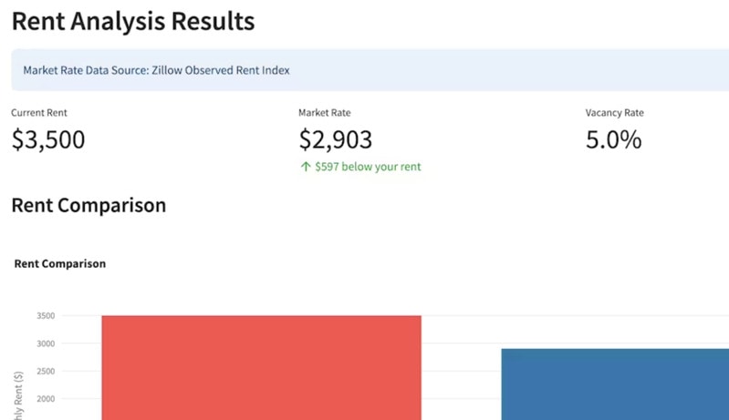729x420 pixels.
Task: Click the $2,903 market rate value
Action: click(335, 140)
